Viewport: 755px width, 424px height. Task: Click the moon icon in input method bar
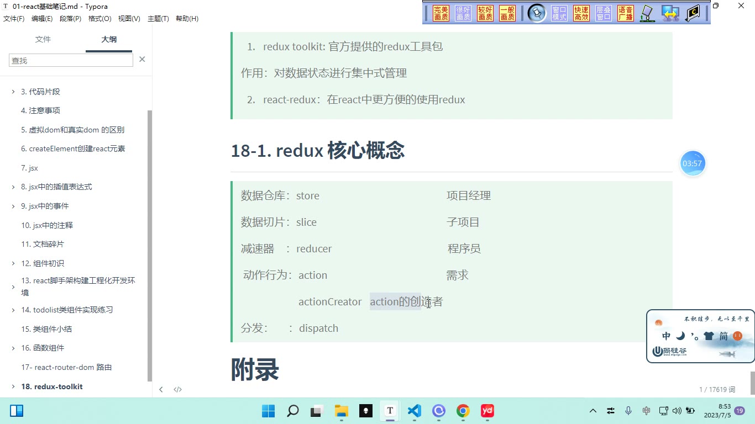(x=680, y=336)
